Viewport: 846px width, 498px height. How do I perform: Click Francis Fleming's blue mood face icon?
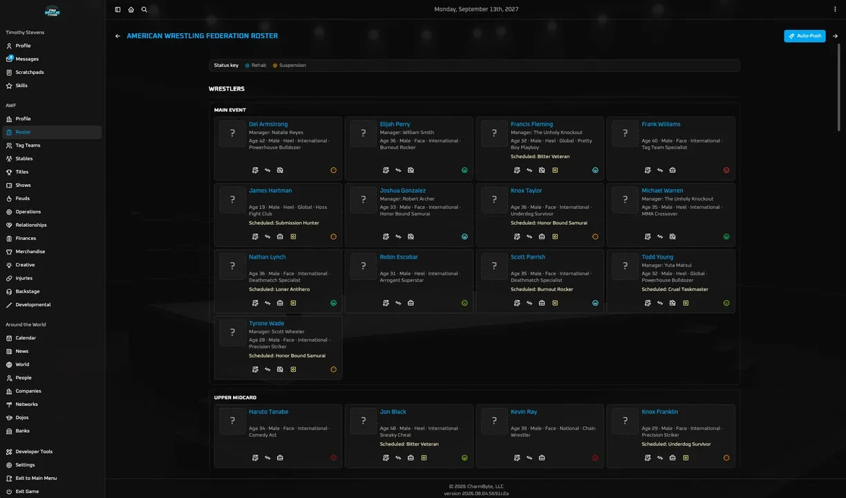595,170
